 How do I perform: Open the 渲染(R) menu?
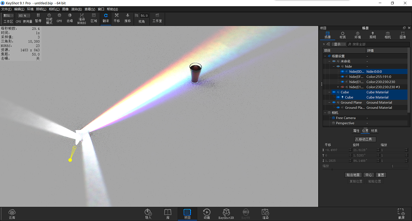coord(76,9)
